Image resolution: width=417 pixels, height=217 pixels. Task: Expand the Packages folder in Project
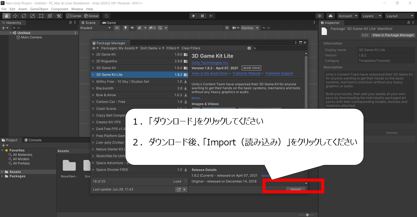point(3,176)
